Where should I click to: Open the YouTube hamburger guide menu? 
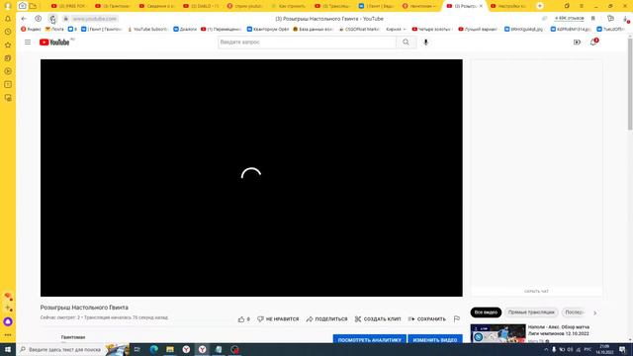(28, 42)
